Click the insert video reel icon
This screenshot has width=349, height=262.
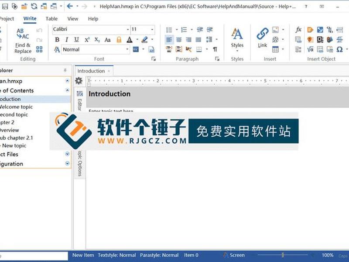coord(275,39)
